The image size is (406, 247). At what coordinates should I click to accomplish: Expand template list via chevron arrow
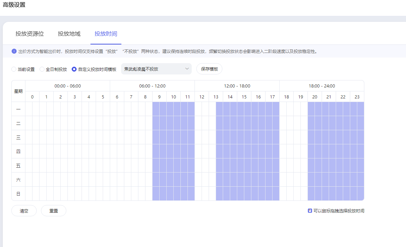(187, 69)
